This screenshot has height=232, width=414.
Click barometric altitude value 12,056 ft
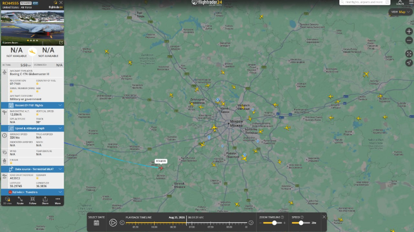tap(16, 115)
